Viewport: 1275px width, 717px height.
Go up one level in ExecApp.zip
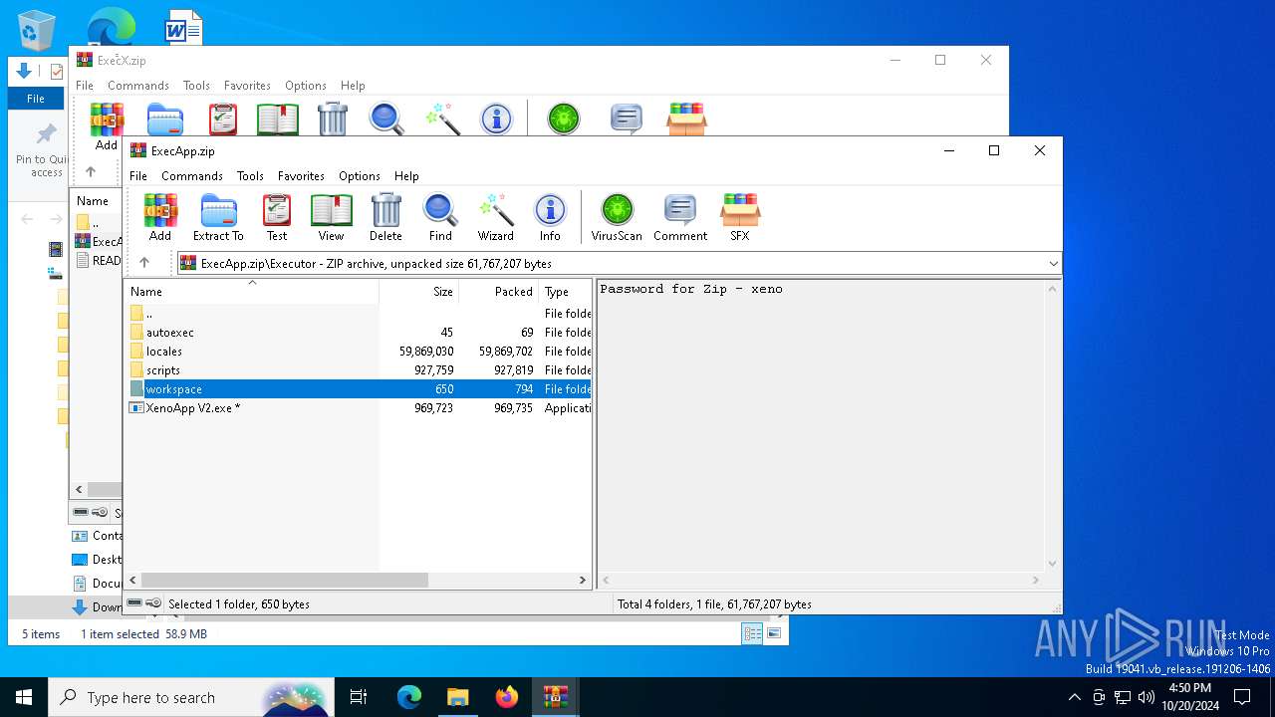coord(144,263)
